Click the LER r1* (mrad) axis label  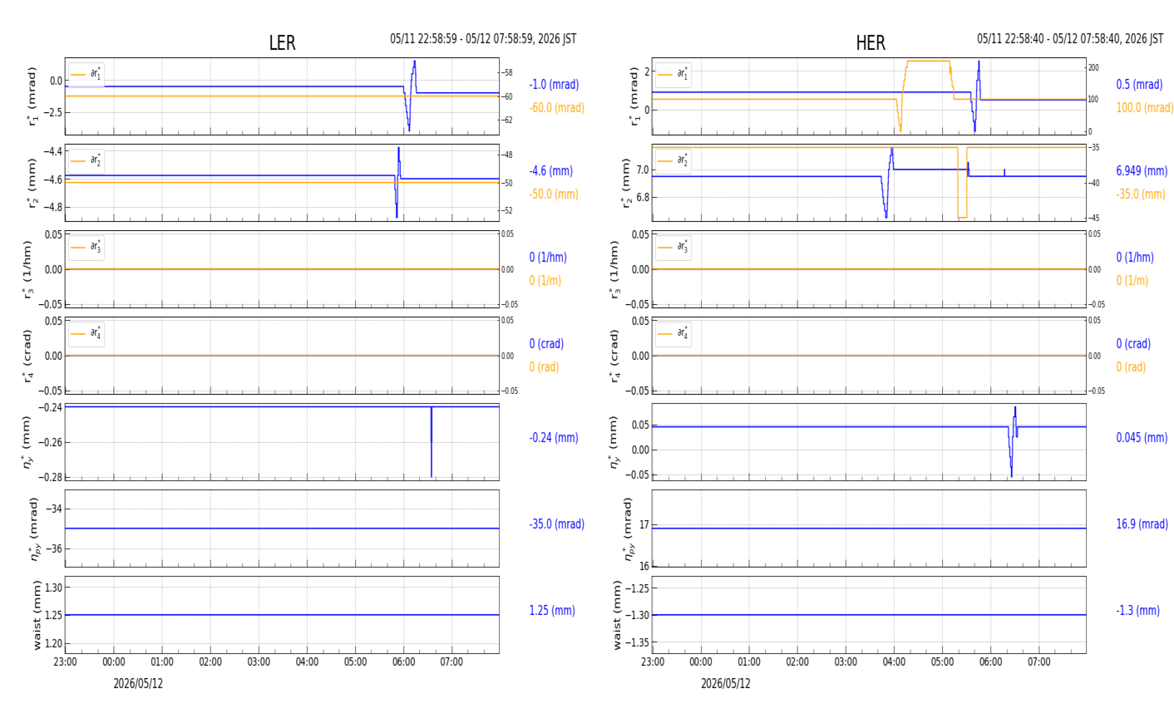(32, 96)
